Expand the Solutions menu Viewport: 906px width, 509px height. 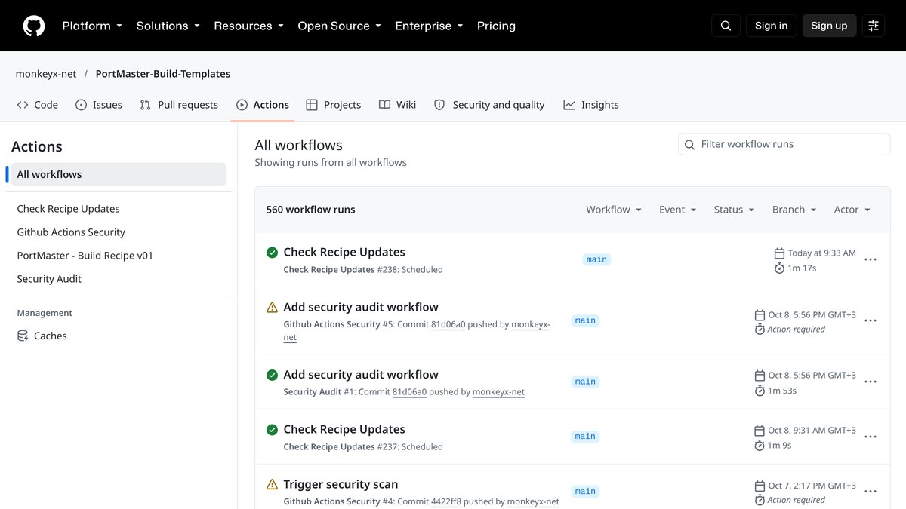point(168,26)
